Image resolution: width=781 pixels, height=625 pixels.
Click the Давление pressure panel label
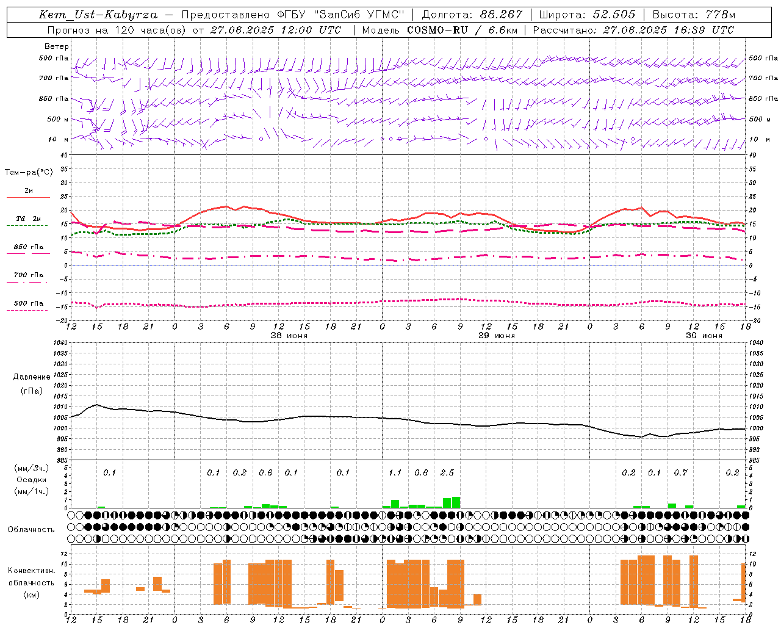[x=32, y=377]
